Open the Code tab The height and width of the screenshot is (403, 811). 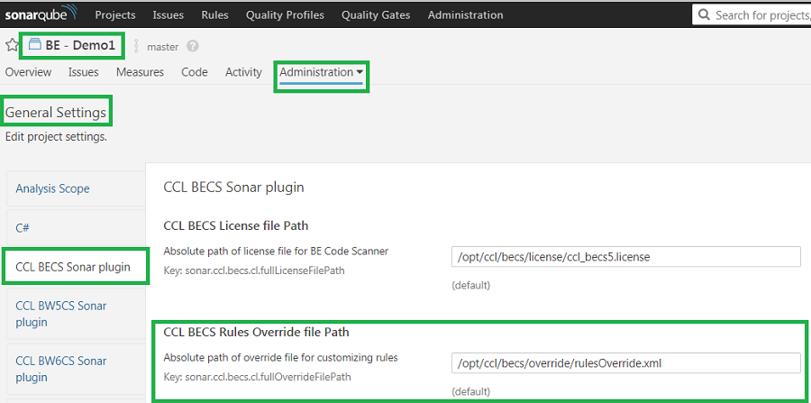(195, 72)
